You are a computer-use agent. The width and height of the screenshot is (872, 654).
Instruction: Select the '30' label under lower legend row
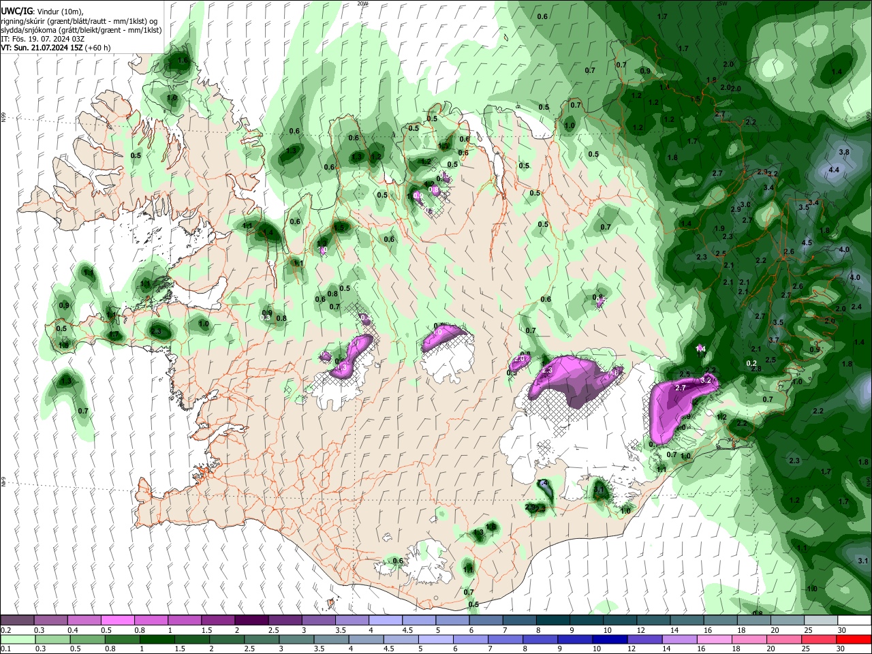tap(842, 649)
